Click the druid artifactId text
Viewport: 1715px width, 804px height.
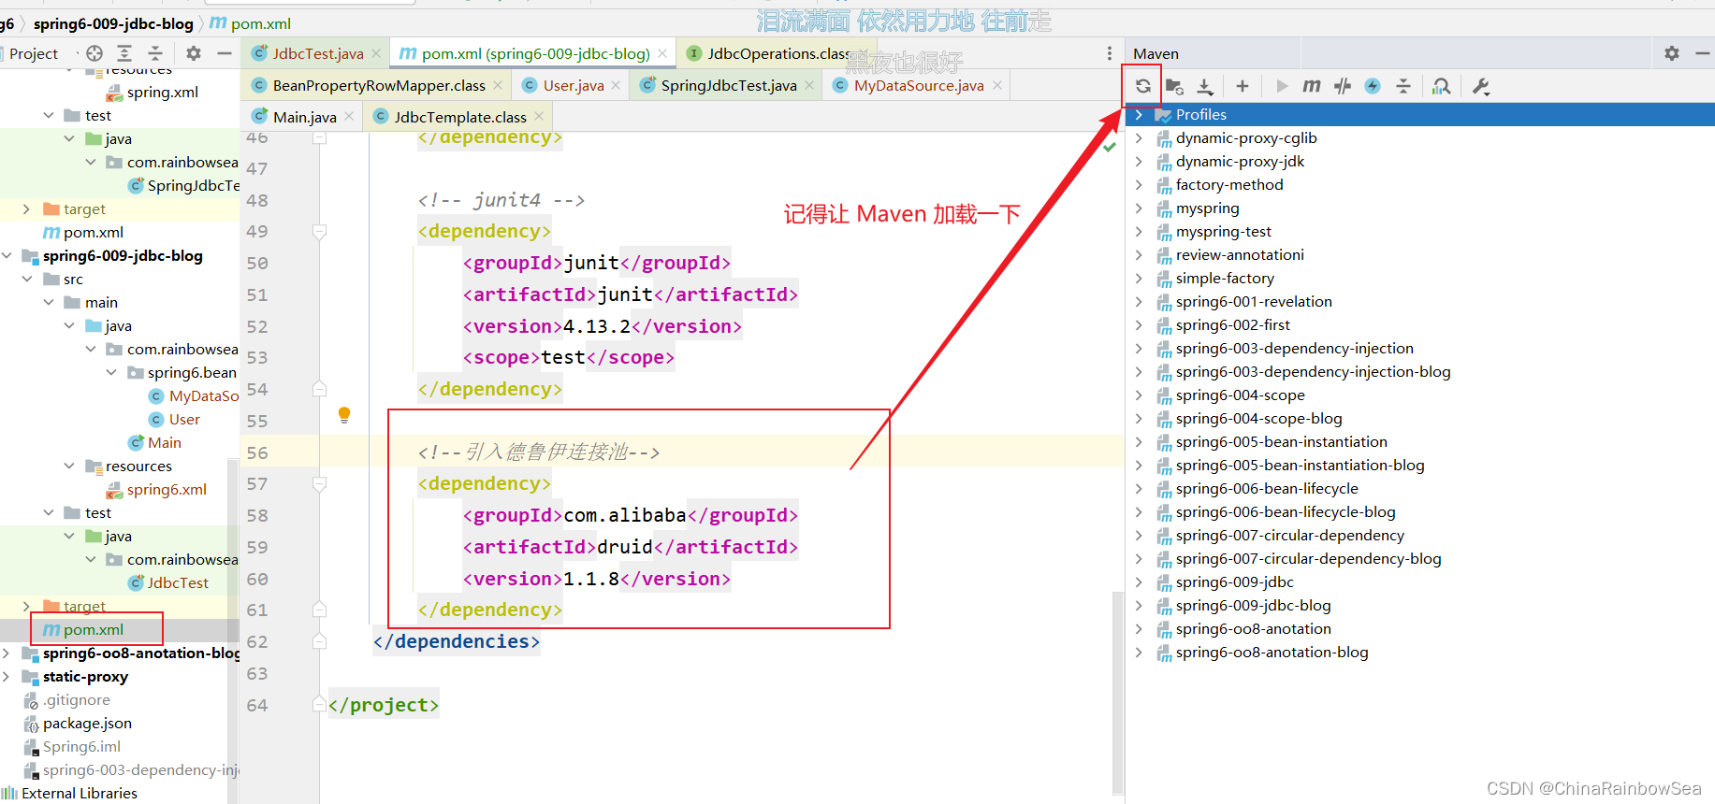pyautogui.click(x=625, y=547)
